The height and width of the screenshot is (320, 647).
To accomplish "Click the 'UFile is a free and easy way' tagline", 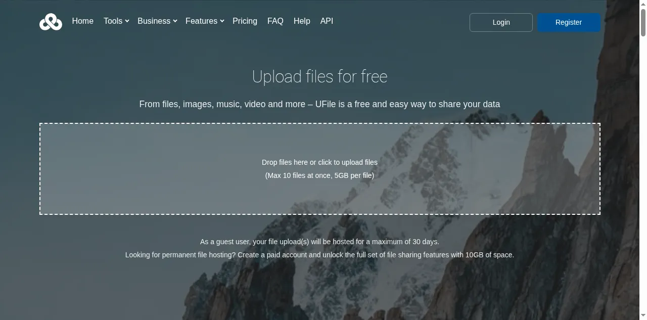I will click(x=320, y=104).
